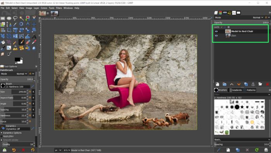Switch to the Patterns tab

tap(250, 90)
